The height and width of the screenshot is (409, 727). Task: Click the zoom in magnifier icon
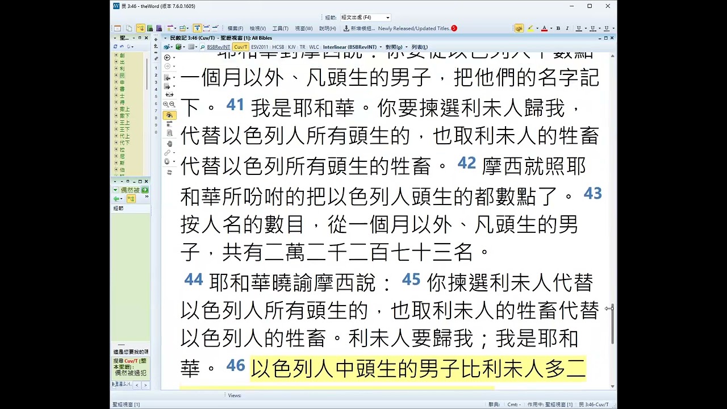tap(166, 104)
